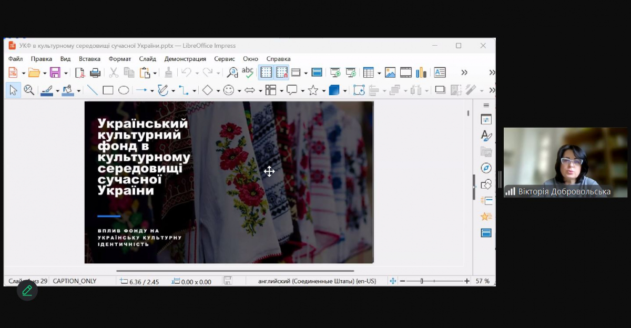
Task: Toggle the Display Grid button
Action: [x=266, y=73]
